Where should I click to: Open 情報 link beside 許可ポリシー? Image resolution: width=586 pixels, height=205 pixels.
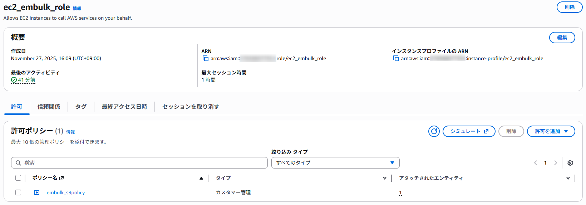70,132
